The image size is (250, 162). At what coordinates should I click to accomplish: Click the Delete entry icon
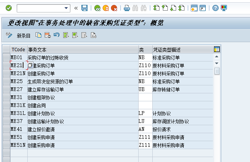[x=47, y=35]
